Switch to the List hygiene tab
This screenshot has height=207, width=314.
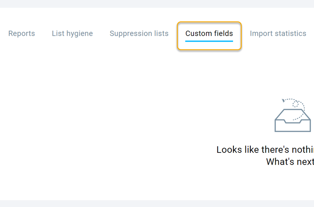[x=72, y=34]
